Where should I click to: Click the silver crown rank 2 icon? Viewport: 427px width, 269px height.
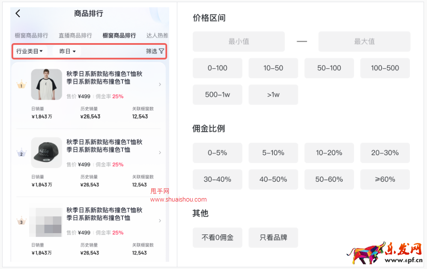pos(21,153)
